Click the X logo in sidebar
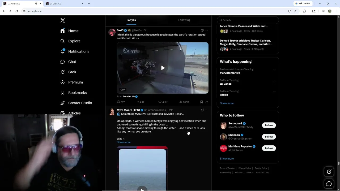The height and width of the screenshot is (191, 340). point(63,20)
